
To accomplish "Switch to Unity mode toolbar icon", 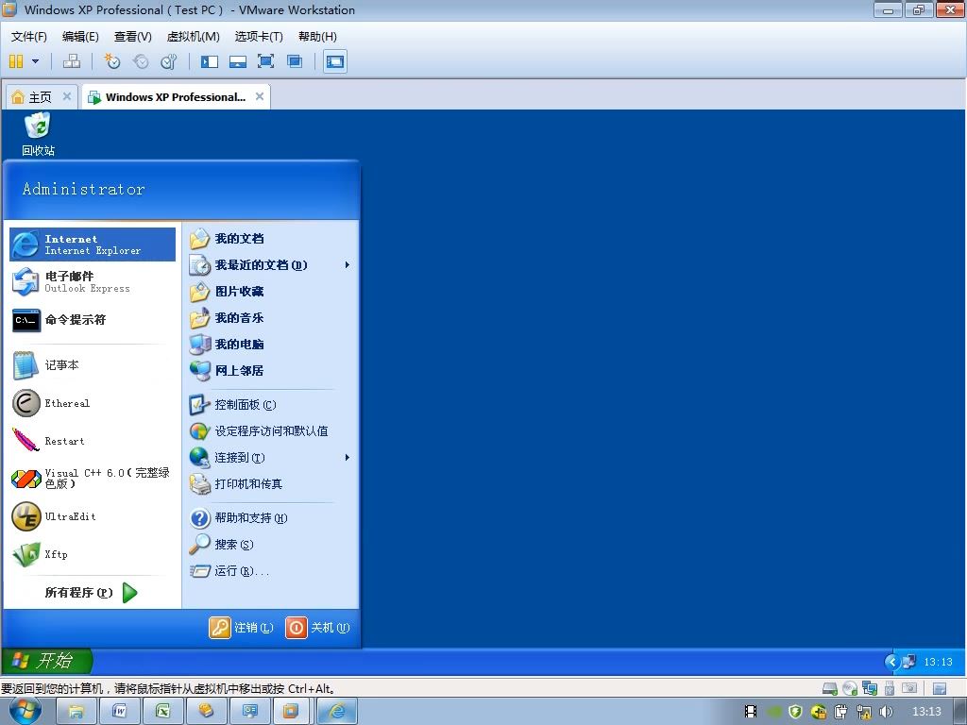I will pos(295,61).
